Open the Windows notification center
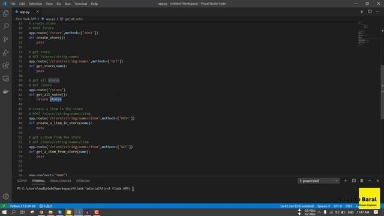Image resolution: width=384 pixels, height=216 pixels. click(376, 212)
